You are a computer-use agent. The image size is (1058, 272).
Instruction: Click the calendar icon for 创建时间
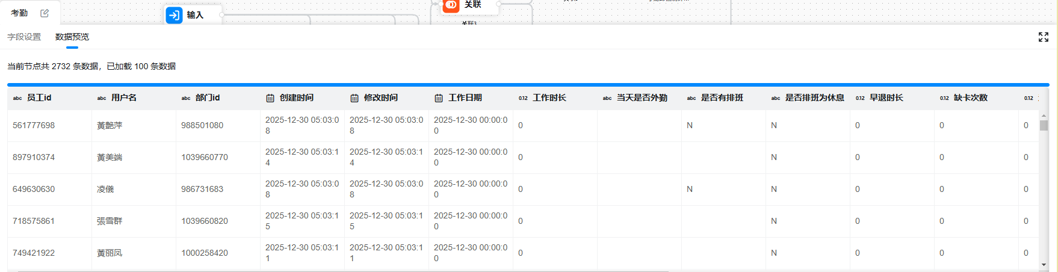[x=270, y=98]
